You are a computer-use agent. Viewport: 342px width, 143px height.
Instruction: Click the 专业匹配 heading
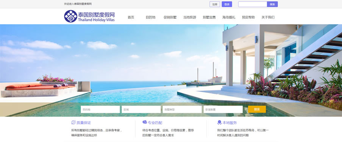(155, 123)
